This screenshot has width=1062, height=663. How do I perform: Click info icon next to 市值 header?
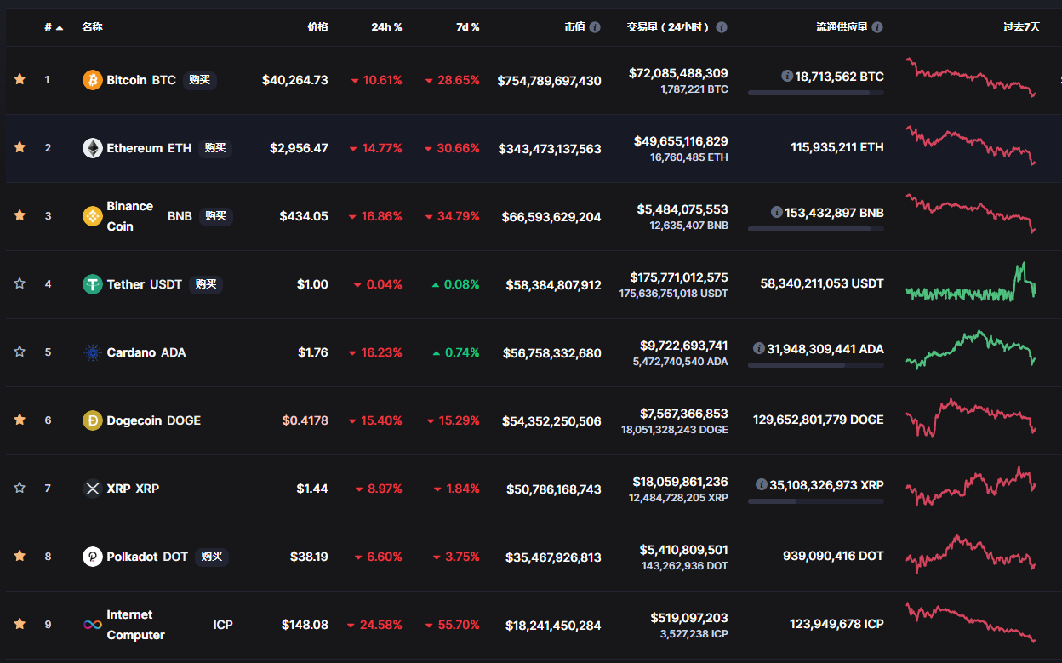(x=595, y=27)
